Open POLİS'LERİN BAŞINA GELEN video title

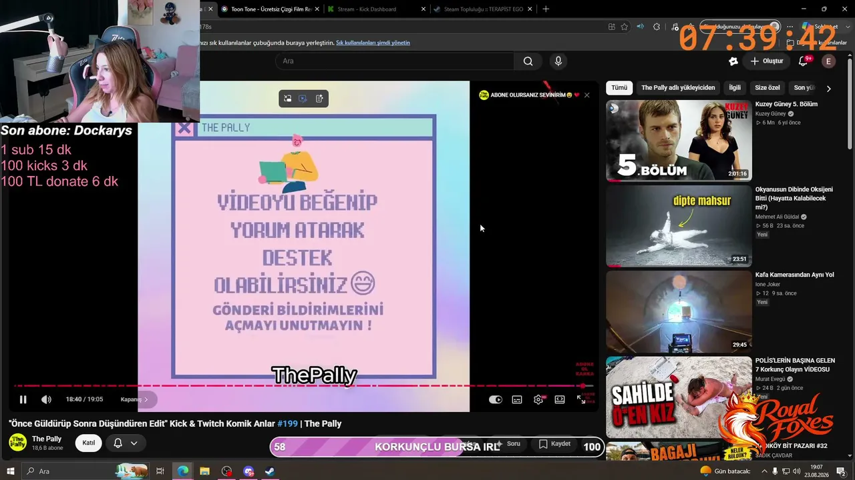[795, 365]
